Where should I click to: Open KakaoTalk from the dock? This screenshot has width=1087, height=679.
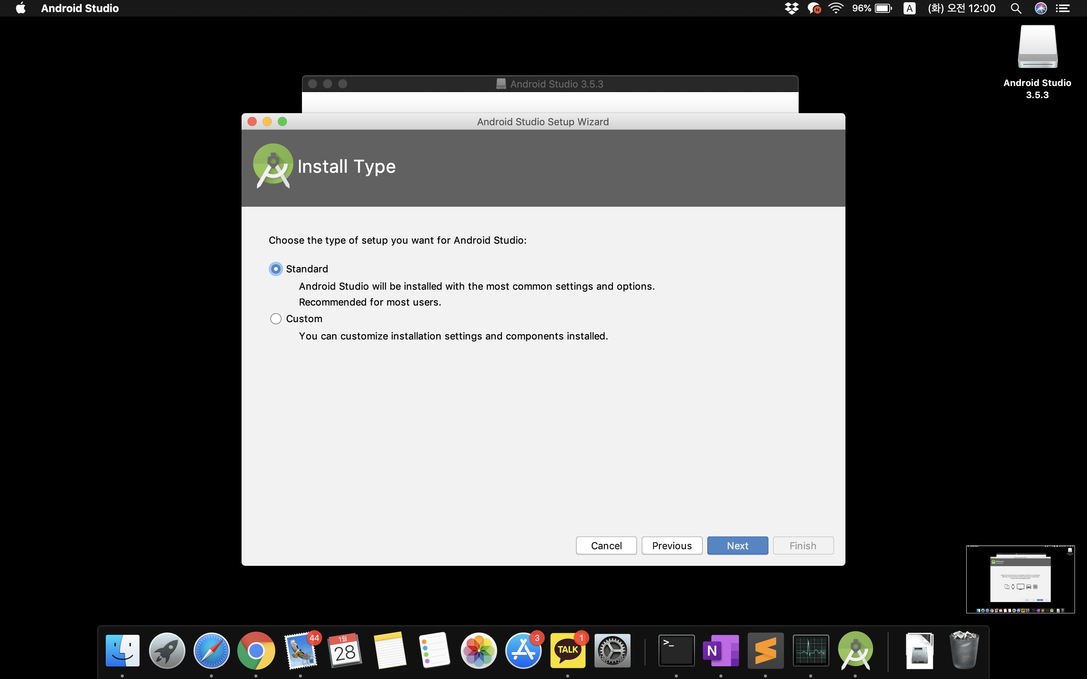568,650
